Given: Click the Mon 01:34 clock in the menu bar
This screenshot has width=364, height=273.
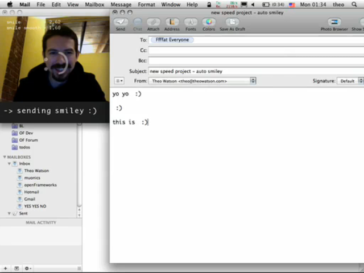Looking at the screenshot, I should pos(313,5).
